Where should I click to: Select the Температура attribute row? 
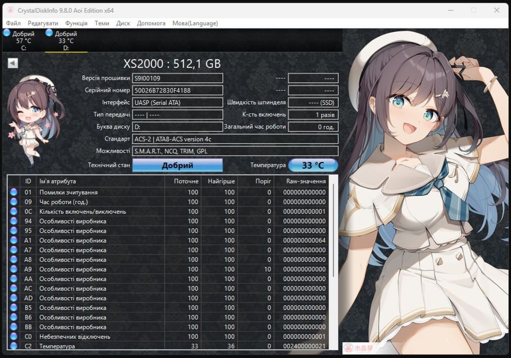[x=168, y=346]
